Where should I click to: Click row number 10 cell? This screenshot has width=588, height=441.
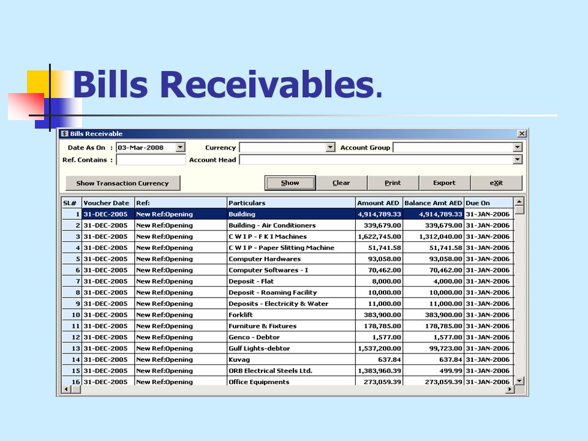(72, 315)
